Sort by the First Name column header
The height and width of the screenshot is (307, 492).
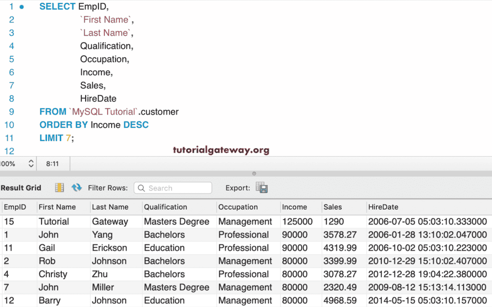57,207
